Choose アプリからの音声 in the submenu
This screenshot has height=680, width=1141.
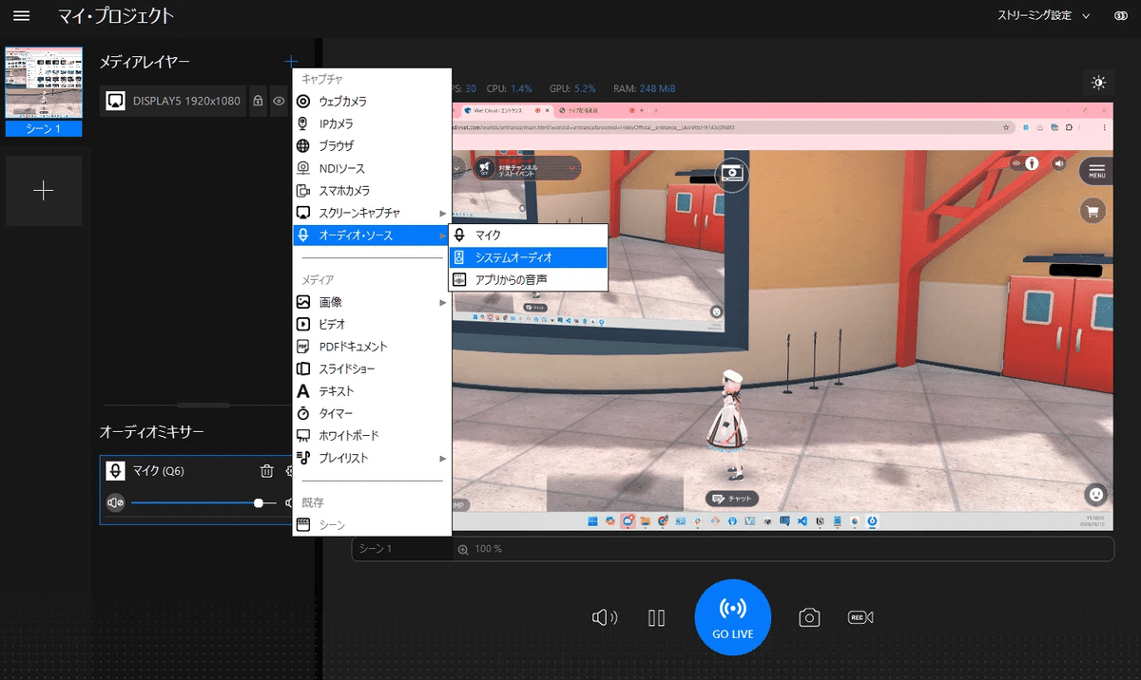[x=528, y=279]
